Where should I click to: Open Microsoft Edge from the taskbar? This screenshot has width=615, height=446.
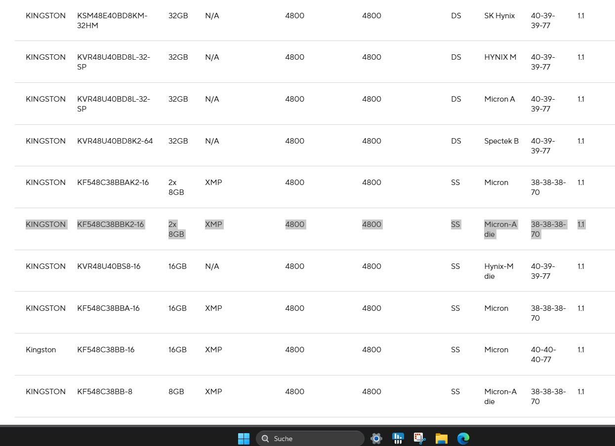(x=463, y=438)
